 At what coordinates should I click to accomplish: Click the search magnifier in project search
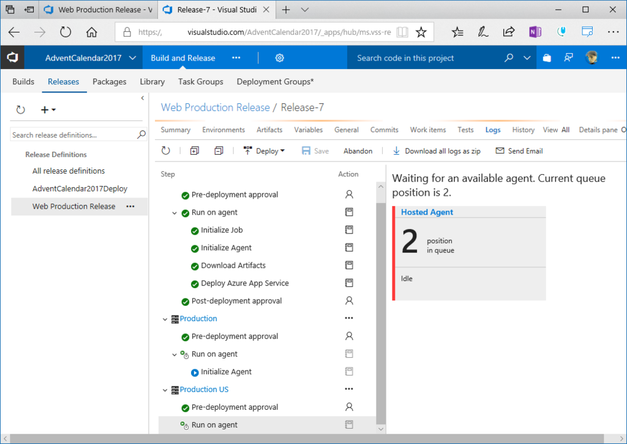click(509, 58)
